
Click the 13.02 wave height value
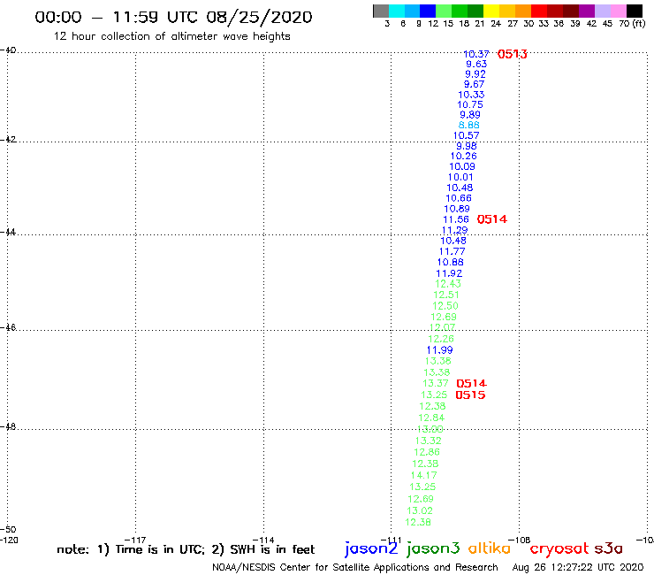pos(420,510)
